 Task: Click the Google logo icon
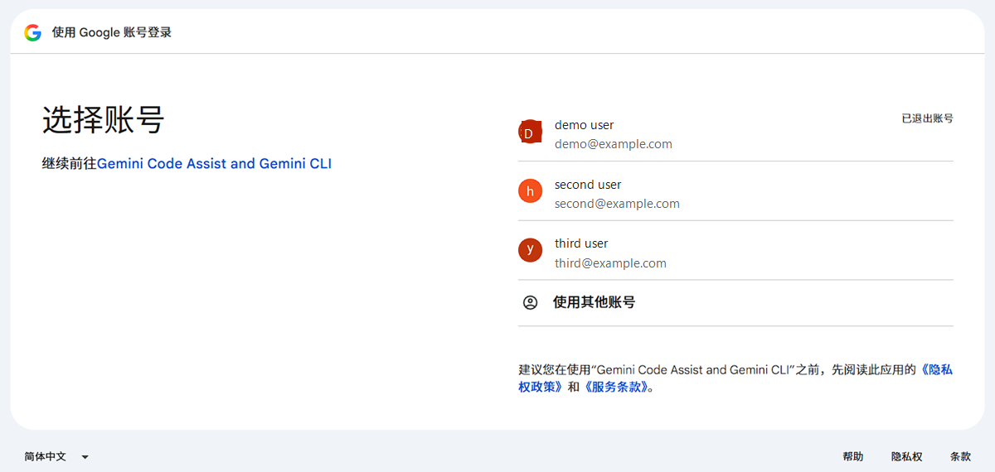(x=33, y=32)
